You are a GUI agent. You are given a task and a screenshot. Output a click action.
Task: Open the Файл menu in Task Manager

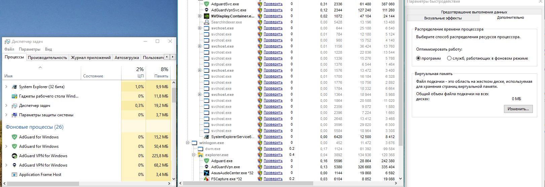[x=9, y=49]
